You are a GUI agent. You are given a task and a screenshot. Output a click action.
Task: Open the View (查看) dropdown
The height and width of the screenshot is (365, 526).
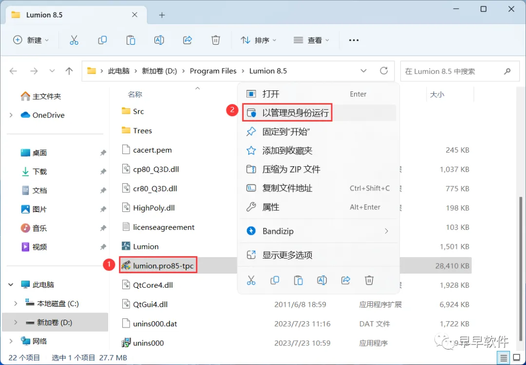coord(311,40)
